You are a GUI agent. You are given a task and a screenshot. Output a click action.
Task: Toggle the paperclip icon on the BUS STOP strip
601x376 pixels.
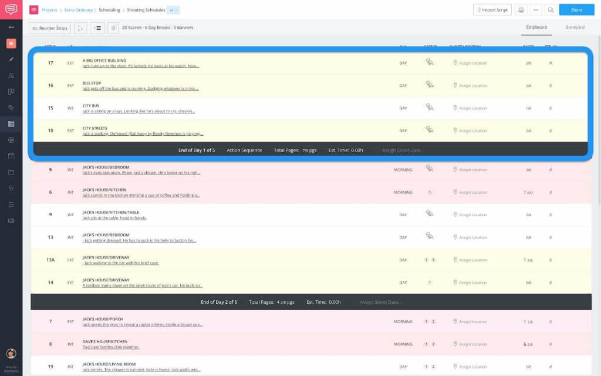click(429, 85)
